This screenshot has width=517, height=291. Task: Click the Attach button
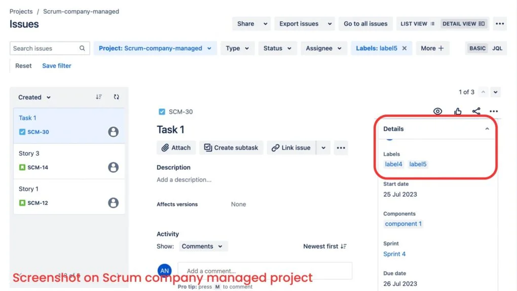[x=176, y=148]
